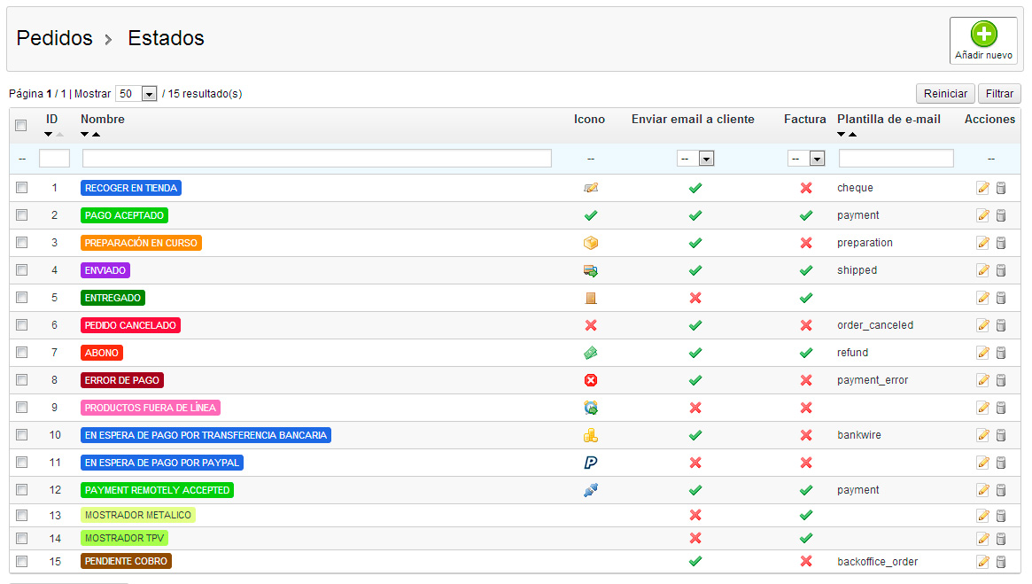The width and height of the screenshot is (1032, 584).
Task: Delete the PENDIENTE COBRO status
Action: coord(1001,561)
